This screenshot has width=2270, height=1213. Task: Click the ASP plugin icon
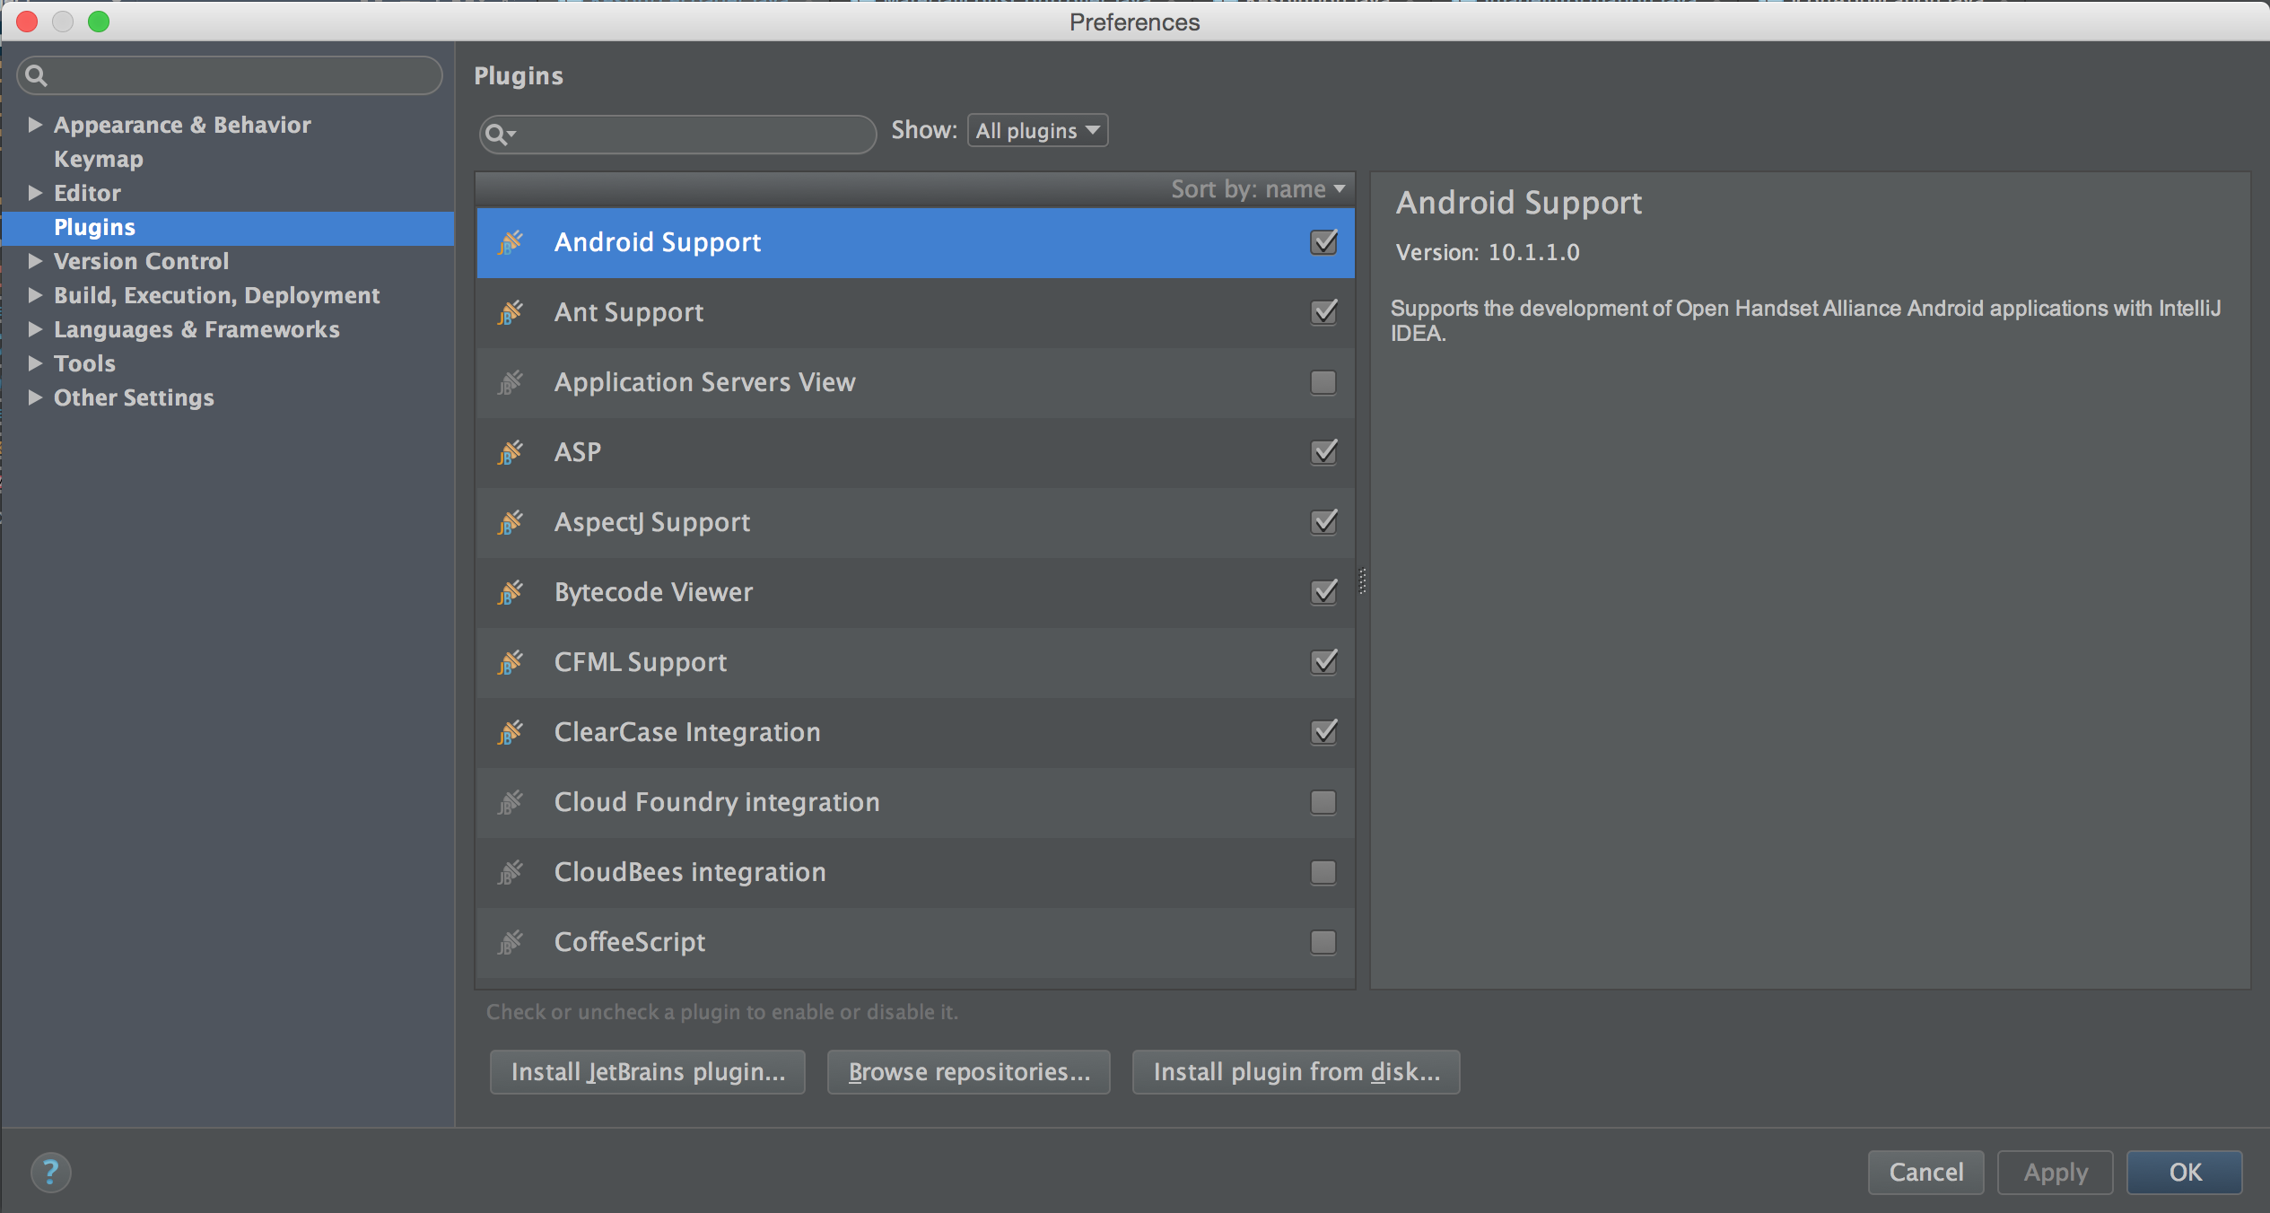[x=511, y=450]
